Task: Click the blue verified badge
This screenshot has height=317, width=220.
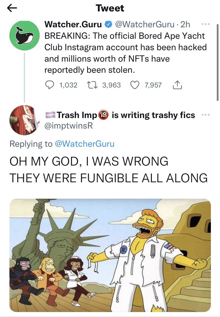Action: click(x=108, y=24)
